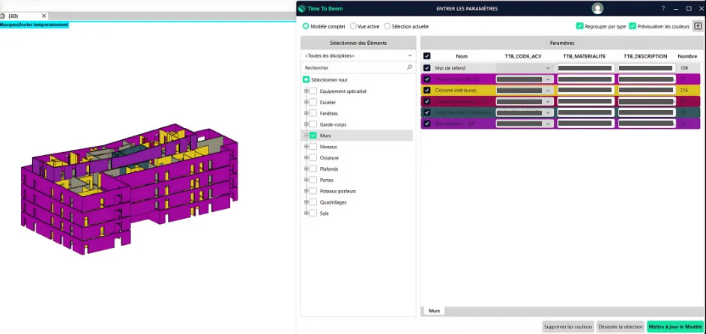Check the Fenêtres category checkbox
Screen dimensions: 706x334
[x=313, y=113]
